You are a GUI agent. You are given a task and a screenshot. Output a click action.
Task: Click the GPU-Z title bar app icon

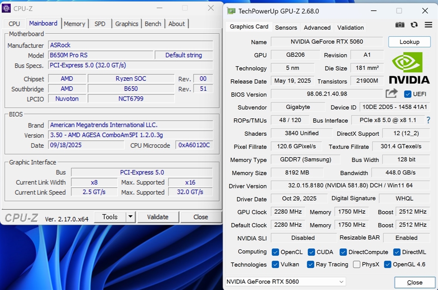[x=231, y=11]
